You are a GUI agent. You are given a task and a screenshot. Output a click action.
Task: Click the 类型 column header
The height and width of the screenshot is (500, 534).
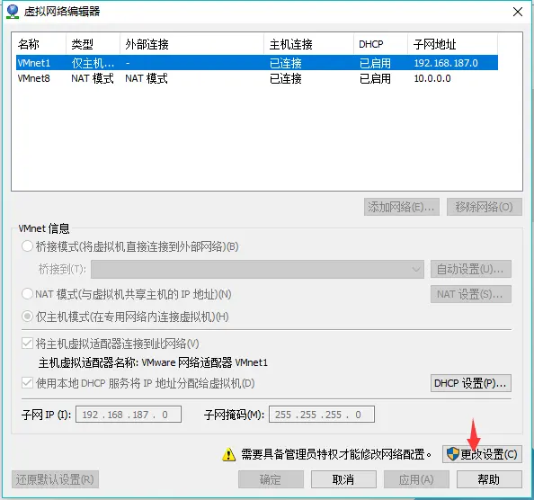(x=93, y=44)
